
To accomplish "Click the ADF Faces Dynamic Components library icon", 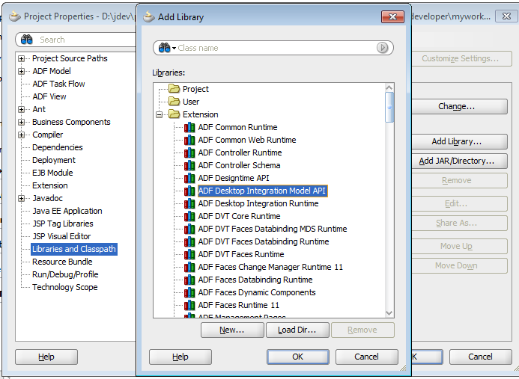I will (189, 292).
